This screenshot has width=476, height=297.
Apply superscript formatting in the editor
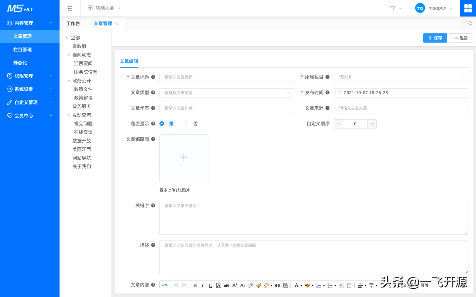point(234,285)
